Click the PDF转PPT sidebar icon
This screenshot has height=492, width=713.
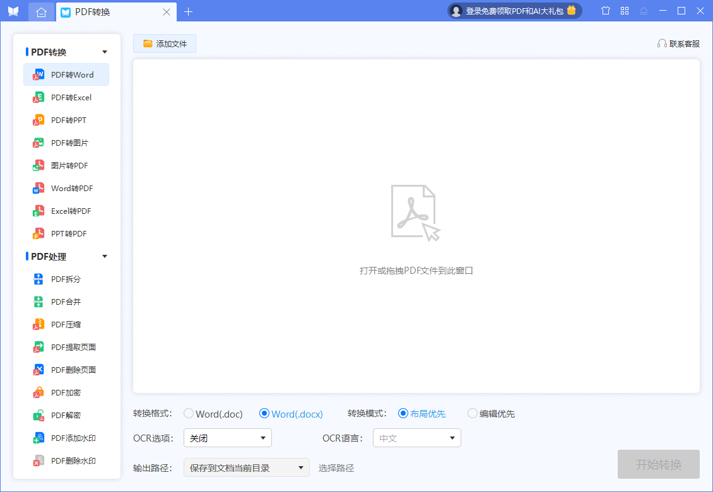[x=38, y=120]
